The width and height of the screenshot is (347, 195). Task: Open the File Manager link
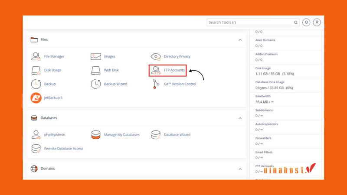pos(54,56)
